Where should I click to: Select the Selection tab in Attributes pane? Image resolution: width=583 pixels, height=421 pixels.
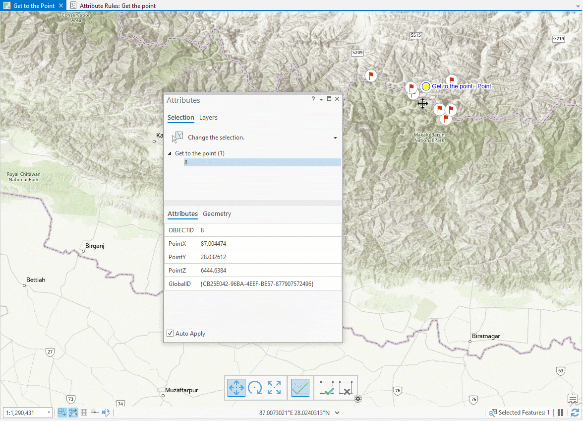[180, 118]
